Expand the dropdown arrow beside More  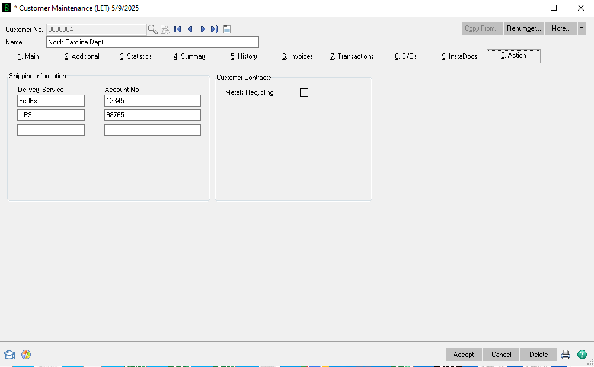tap(582, 28)
